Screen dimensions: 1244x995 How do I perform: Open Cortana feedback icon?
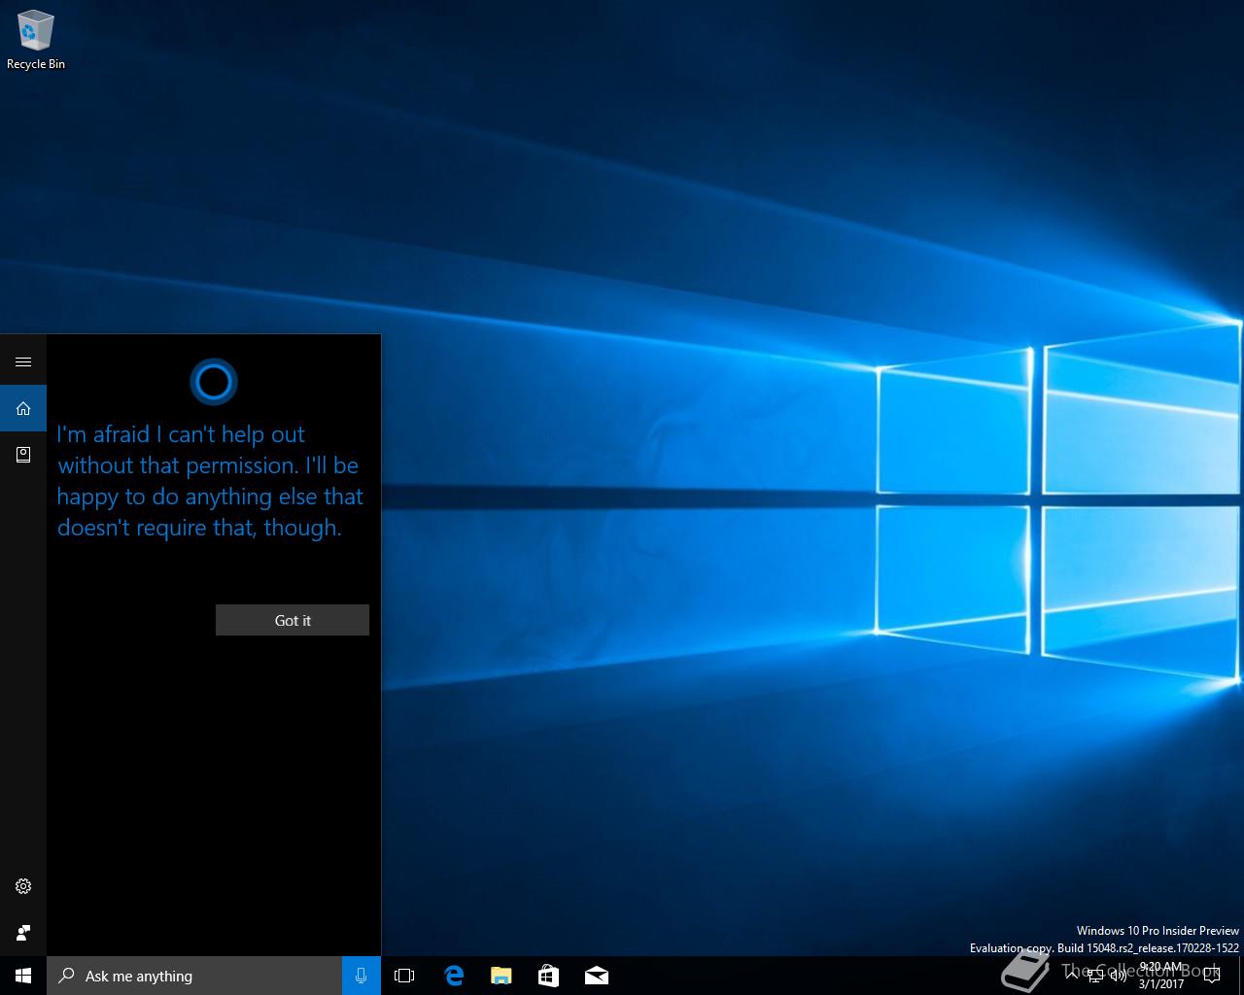coord(23,933)
